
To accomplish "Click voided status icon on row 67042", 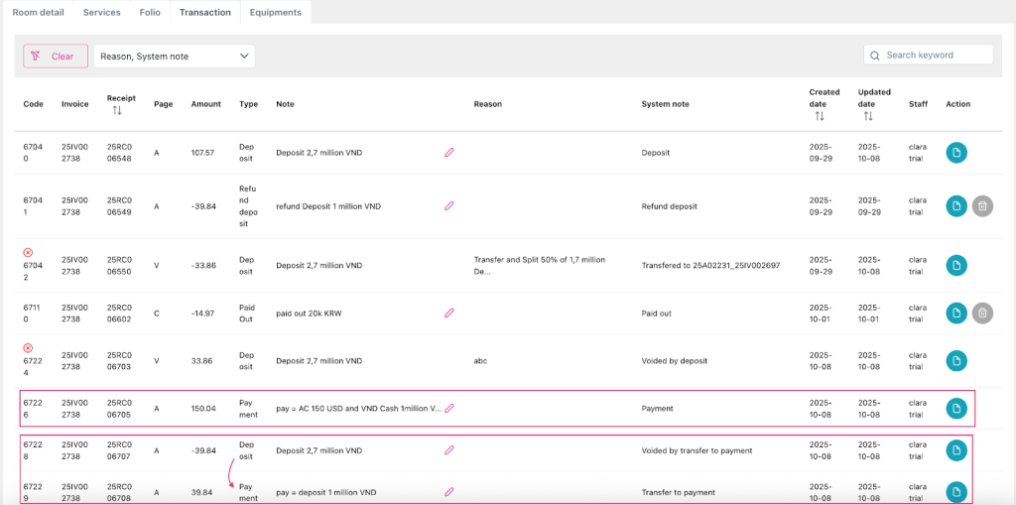I will point(28,253).
